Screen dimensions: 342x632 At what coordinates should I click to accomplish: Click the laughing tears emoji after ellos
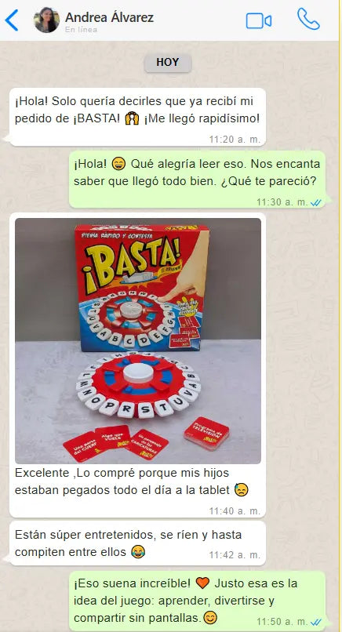pyautogui.click(x=138, y=551)
